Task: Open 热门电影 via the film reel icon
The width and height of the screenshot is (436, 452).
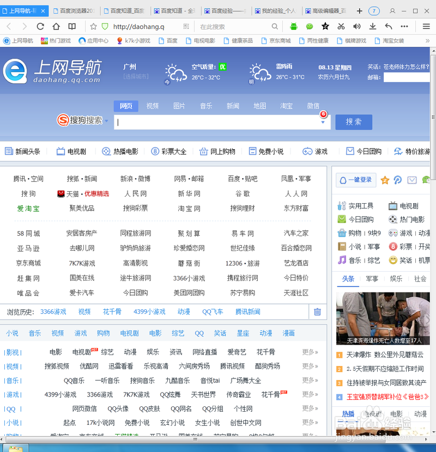Action: pyautogui.click(x=392, y=219)
